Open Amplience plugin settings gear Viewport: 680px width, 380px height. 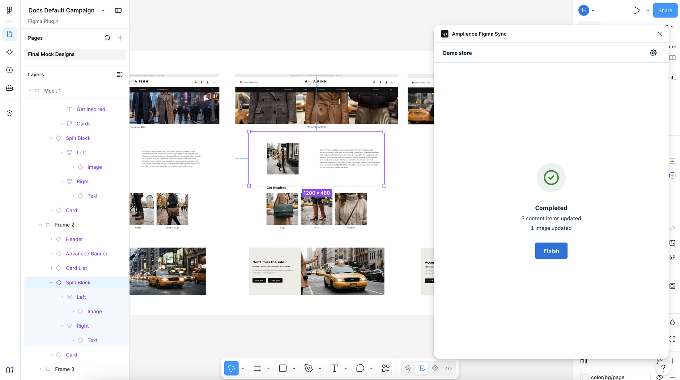click(653, 53)
